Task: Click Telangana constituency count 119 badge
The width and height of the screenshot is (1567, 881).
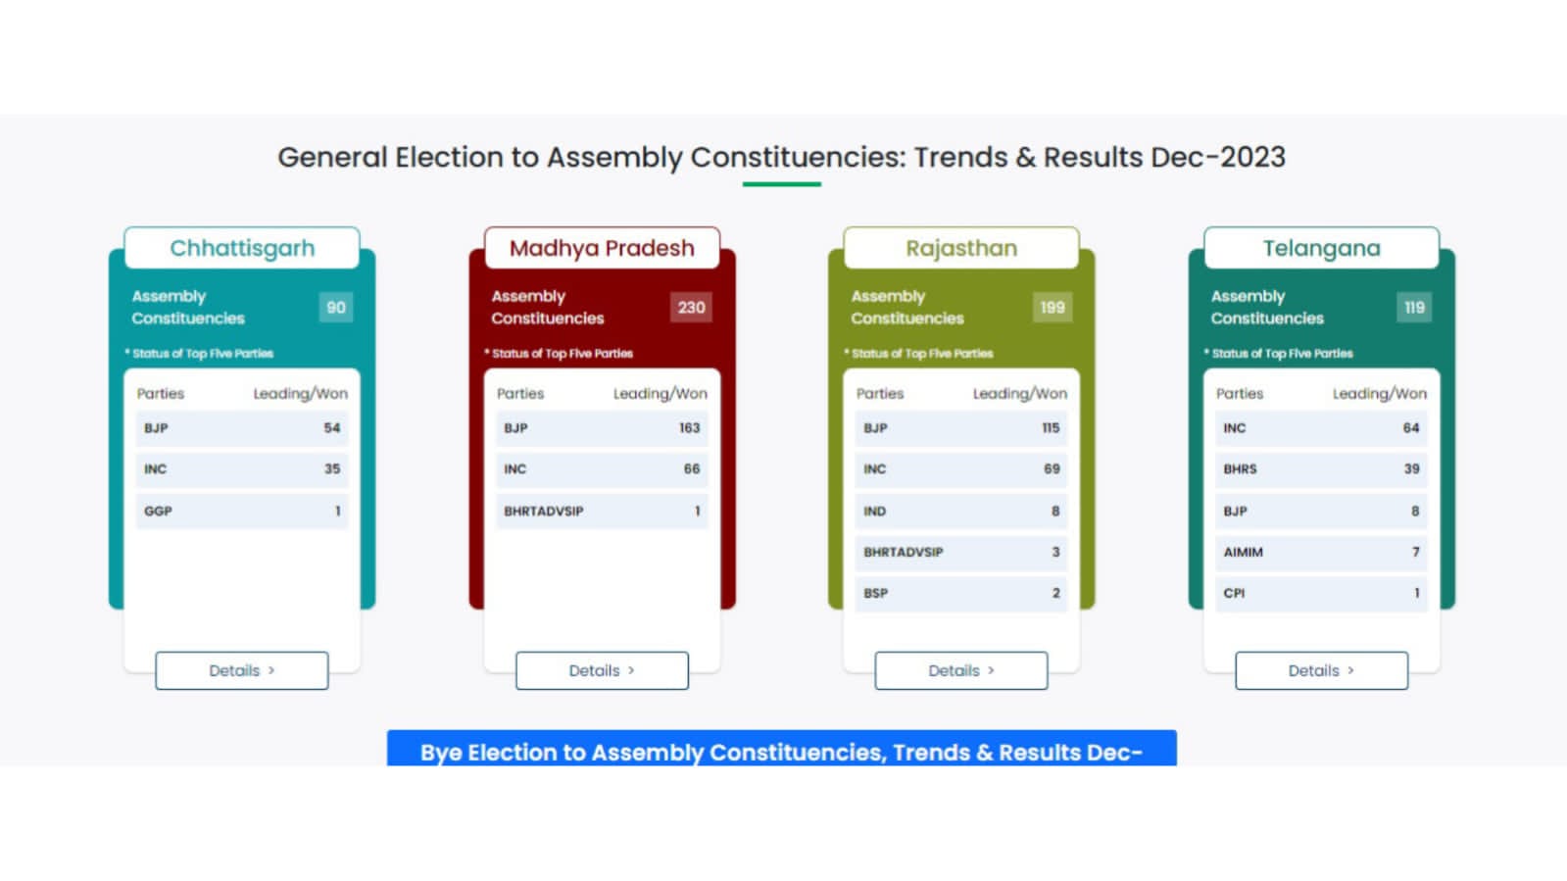Action: coord(1414,307)
